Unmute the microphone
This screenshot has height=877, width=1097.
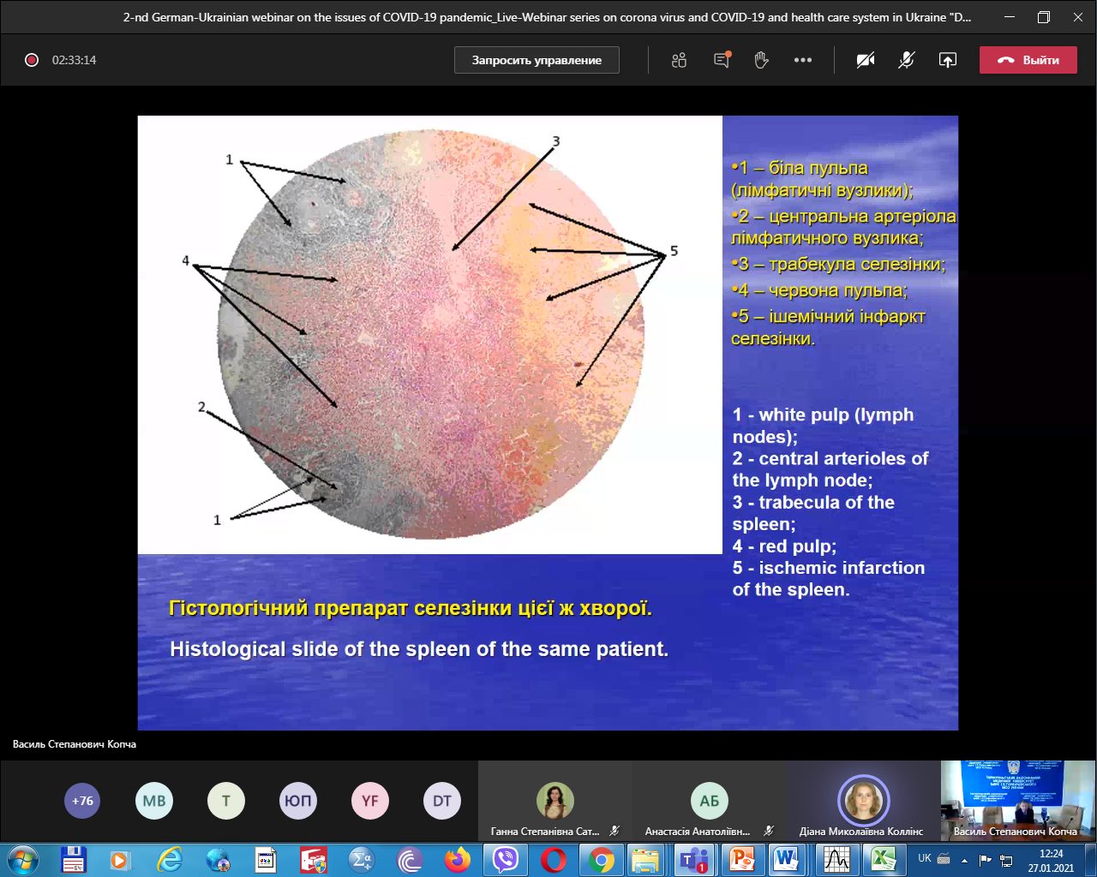906,60
